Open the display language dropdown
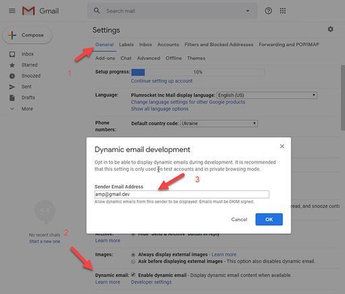345x294 pixels. [267, 95]
